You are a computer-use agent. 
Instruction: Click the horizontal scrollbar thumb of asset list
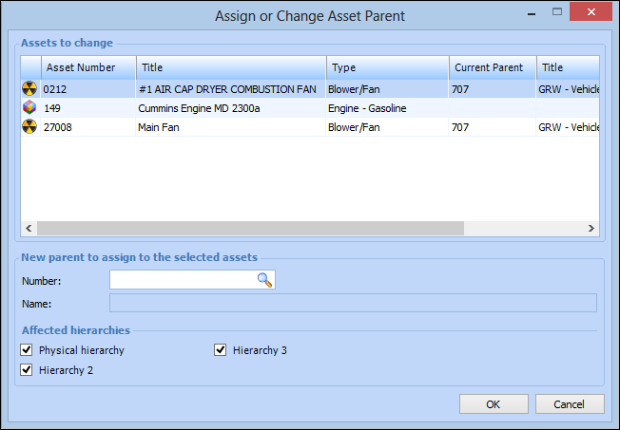click(249, 229)
